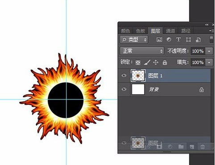Filter layers by adjustment layer icon
This screenshot has height=165, width=215.
pyautogui.click(x=169, y=40)
